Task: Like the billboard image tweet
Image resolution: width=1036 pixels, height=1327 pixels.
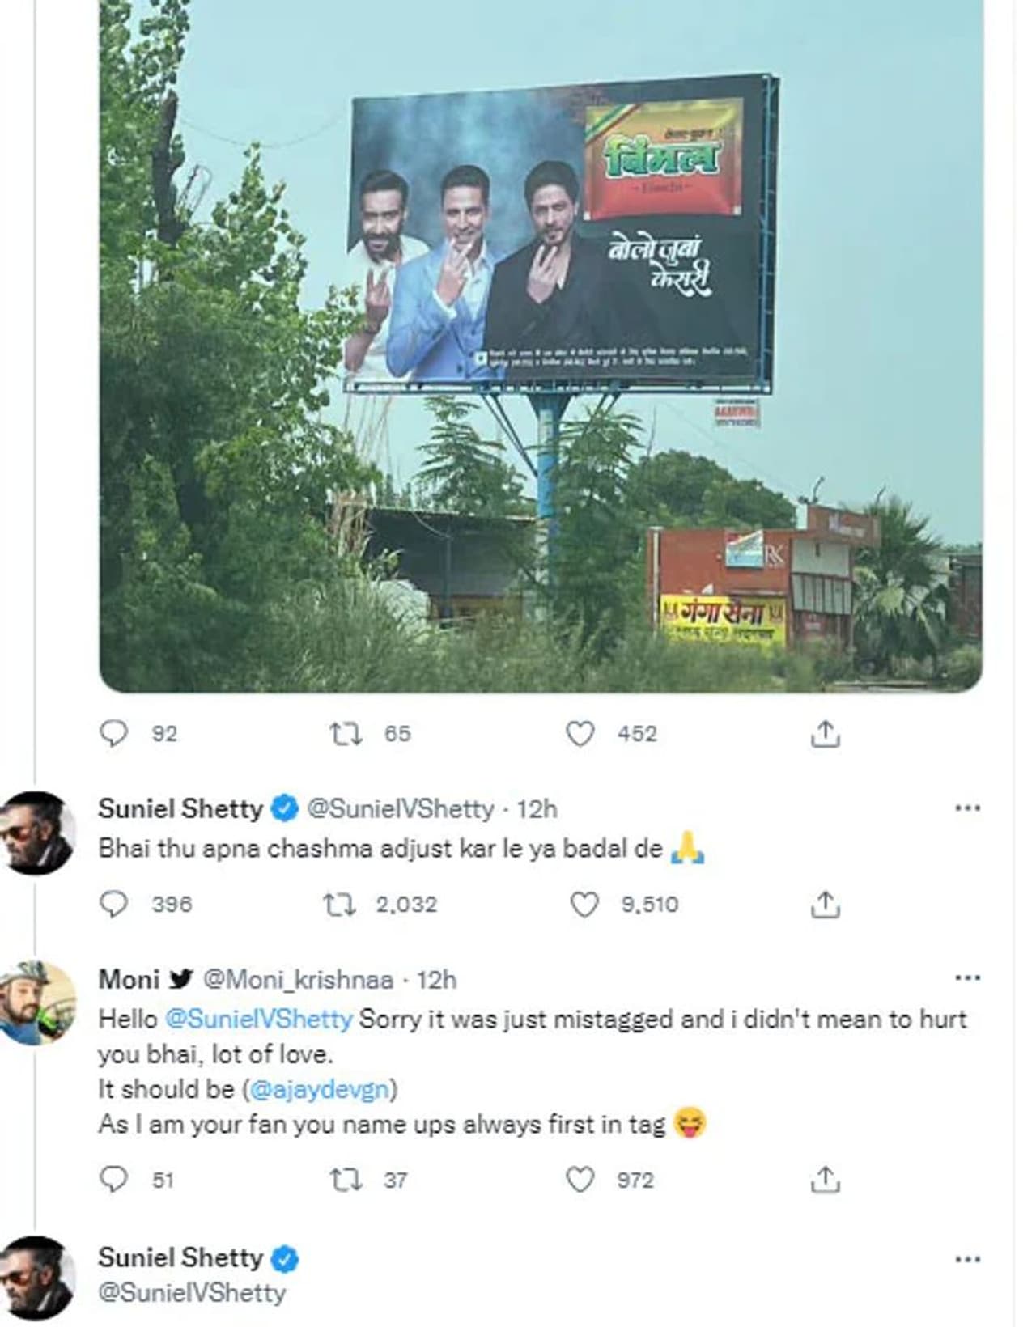Action: (x=580, y=733)
